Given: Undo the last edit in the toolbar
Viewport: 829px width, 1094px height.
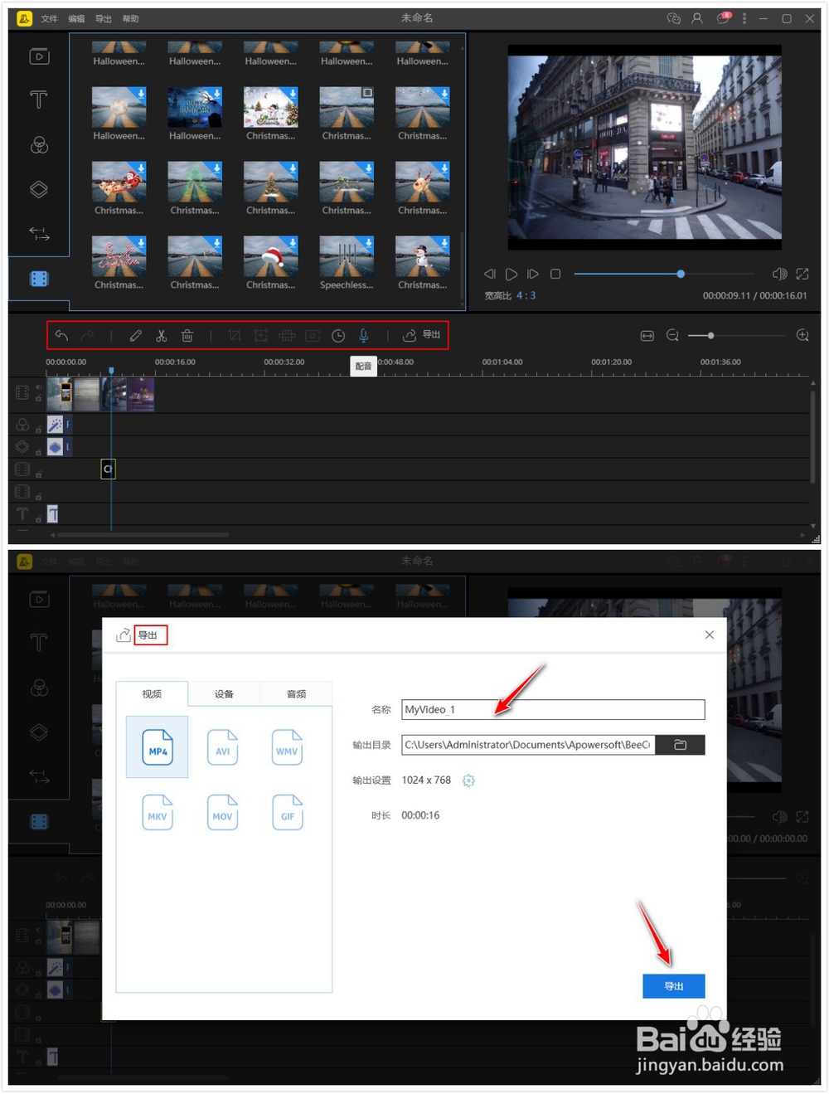Looking at the screenshot, I should pyautogui.click(x=61, y=335).
